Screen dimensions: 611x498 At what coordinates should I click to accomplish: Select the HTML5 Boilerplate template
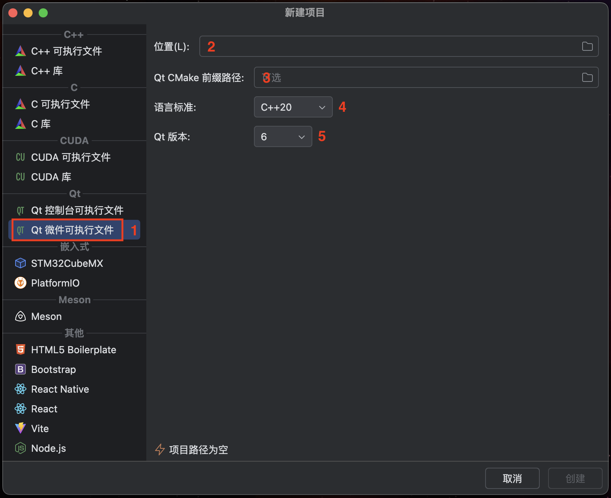pyautogui.click(x=73, y=349)
